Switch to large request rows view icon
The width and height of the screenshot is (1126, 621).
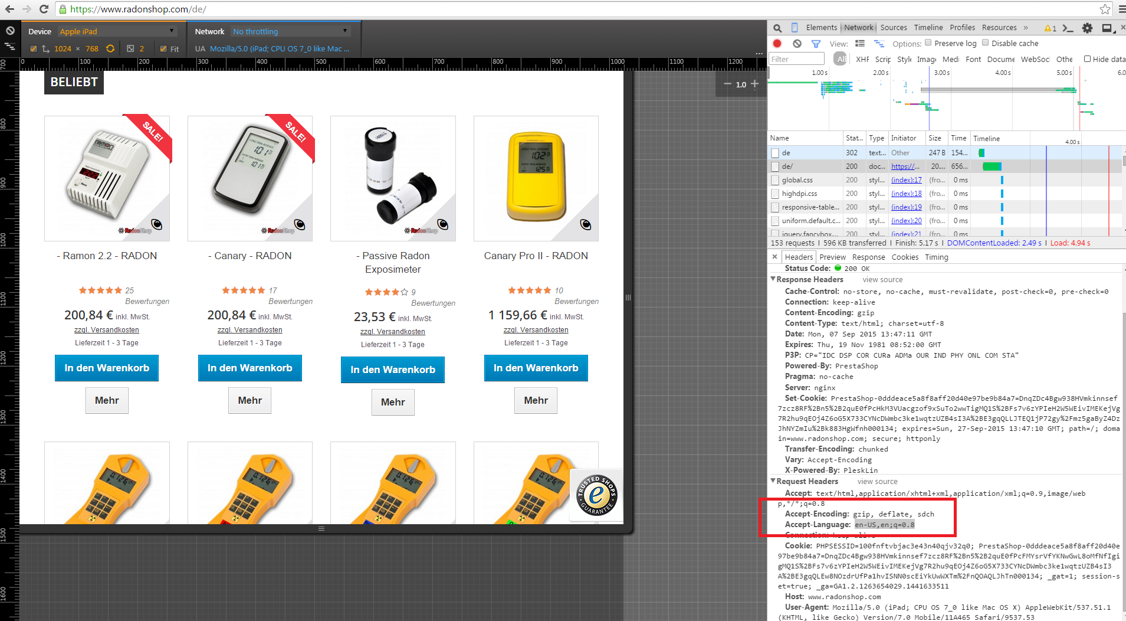click(860, 44)
